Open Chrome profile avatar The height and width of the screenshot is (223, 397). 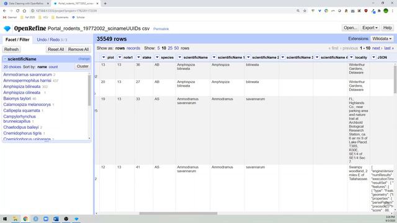(386, 11)
